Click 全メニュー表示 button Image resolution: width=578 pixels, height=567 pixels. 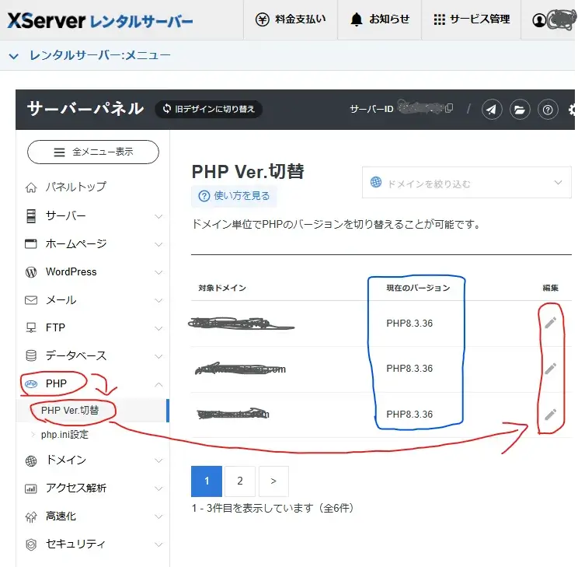click(93, 152)
